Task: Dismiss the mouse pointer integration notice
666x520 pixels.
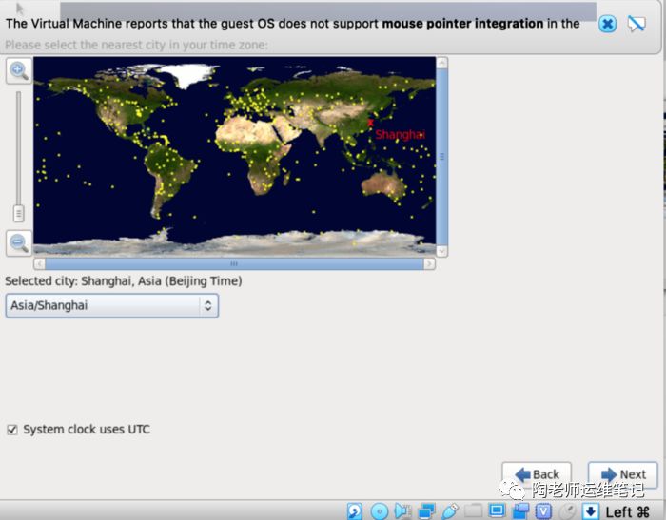Action: coord(607,24)
